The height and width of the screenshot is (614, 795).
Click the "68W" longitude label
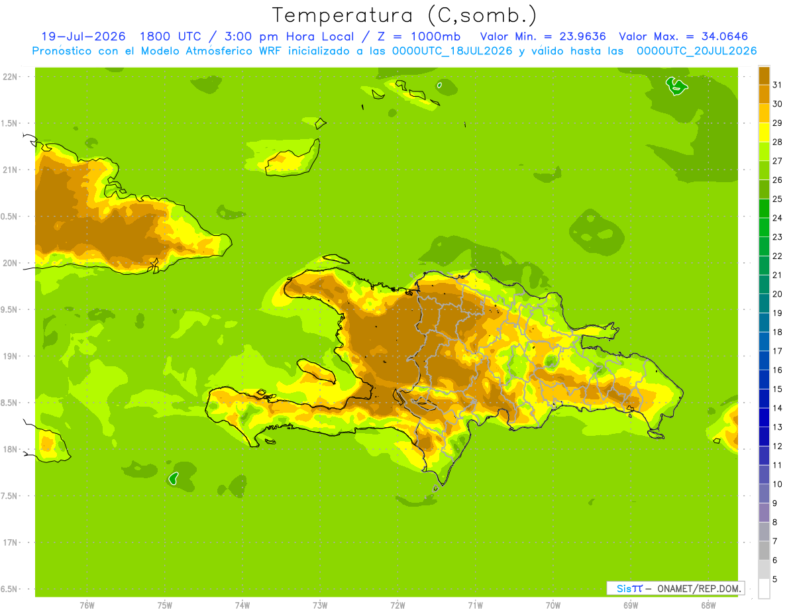pos(708,605)
